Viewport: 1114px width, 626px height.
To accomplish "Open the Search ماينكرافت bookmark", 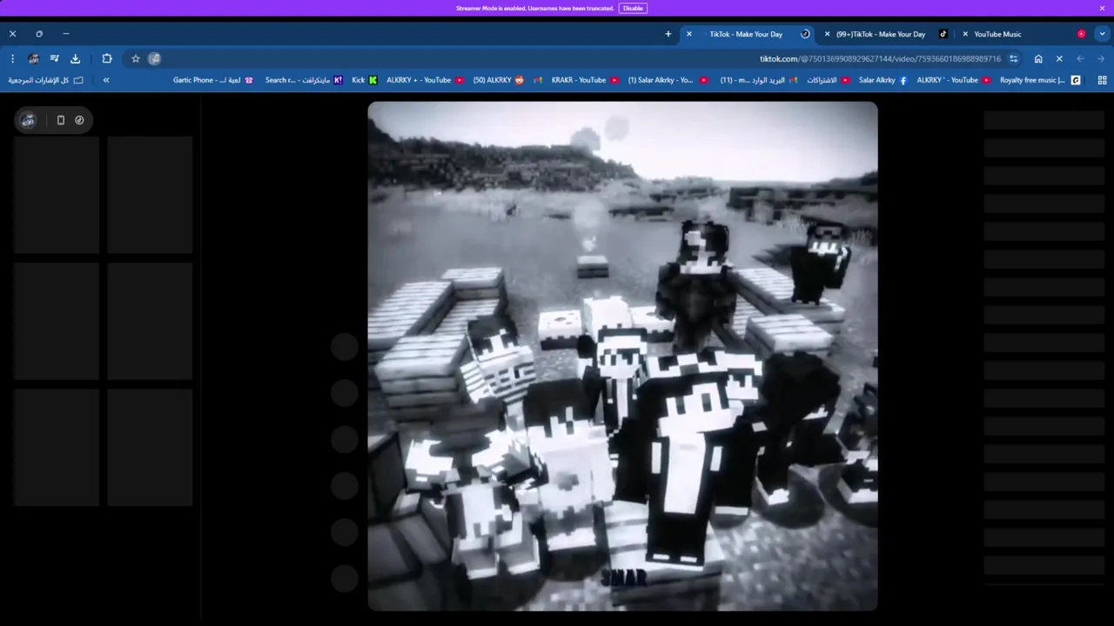I will pos(304,80).
